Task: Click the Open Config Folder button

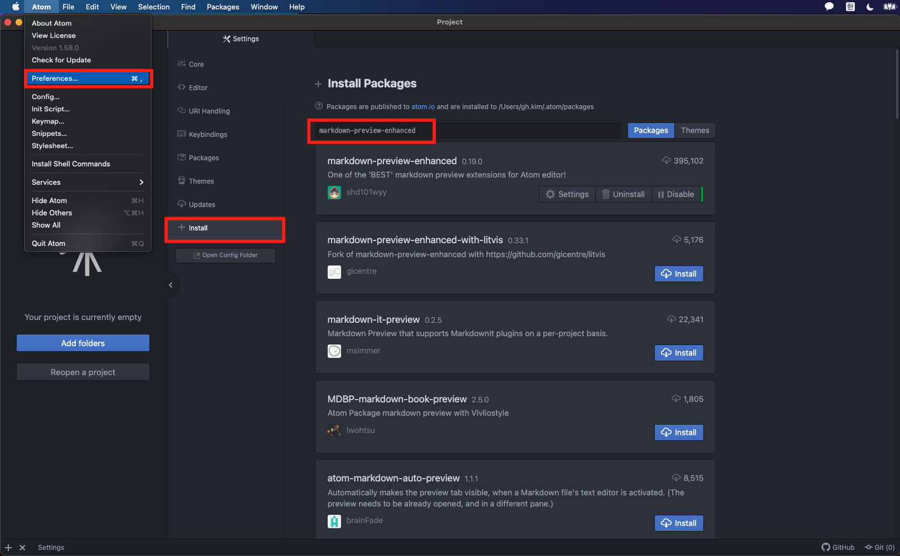Action: 225,255
